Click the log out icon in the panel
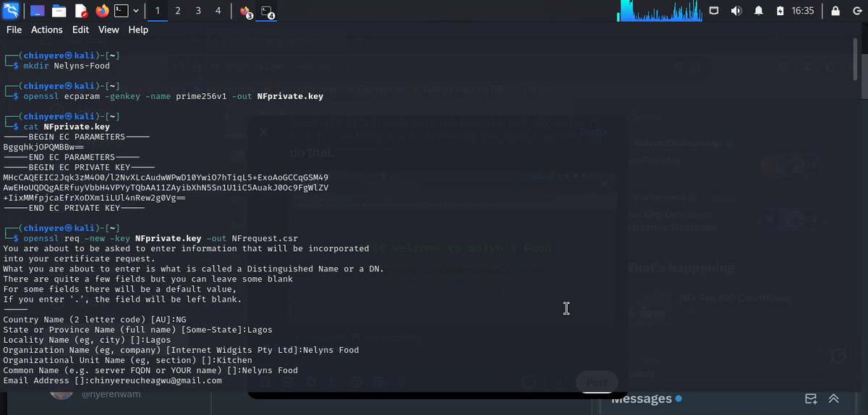 point(856,11)
